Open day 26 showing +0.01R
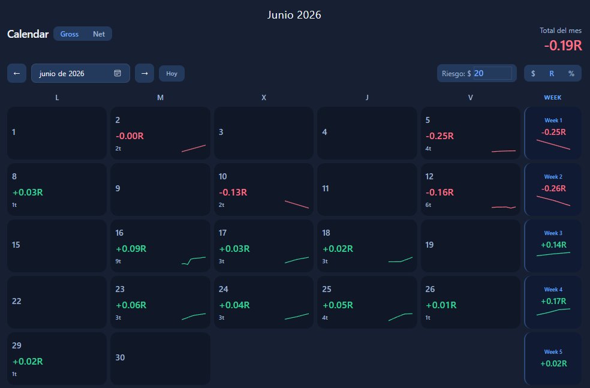This screenshot has height=388, width=590. (470, 302)
